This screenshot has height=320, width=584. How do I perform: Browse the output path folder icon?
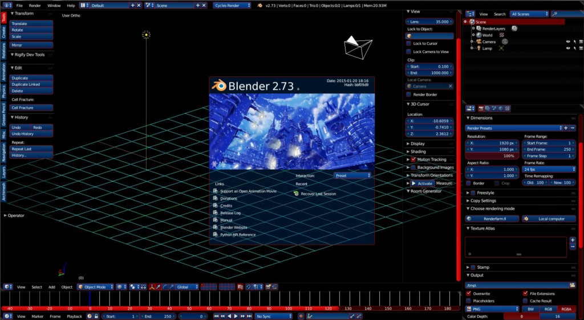573,285
